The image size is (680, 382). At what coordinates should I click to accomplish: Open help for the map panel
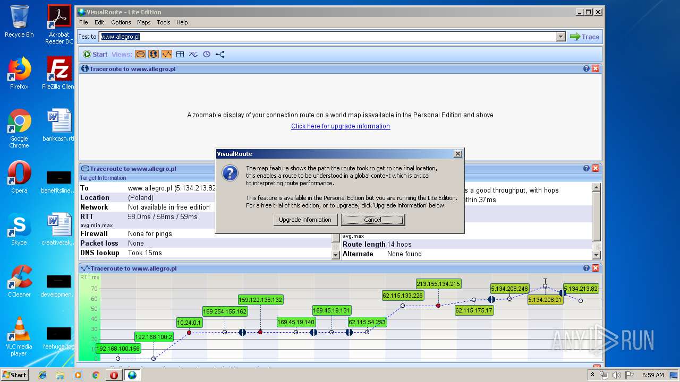[x=586, y=69]
